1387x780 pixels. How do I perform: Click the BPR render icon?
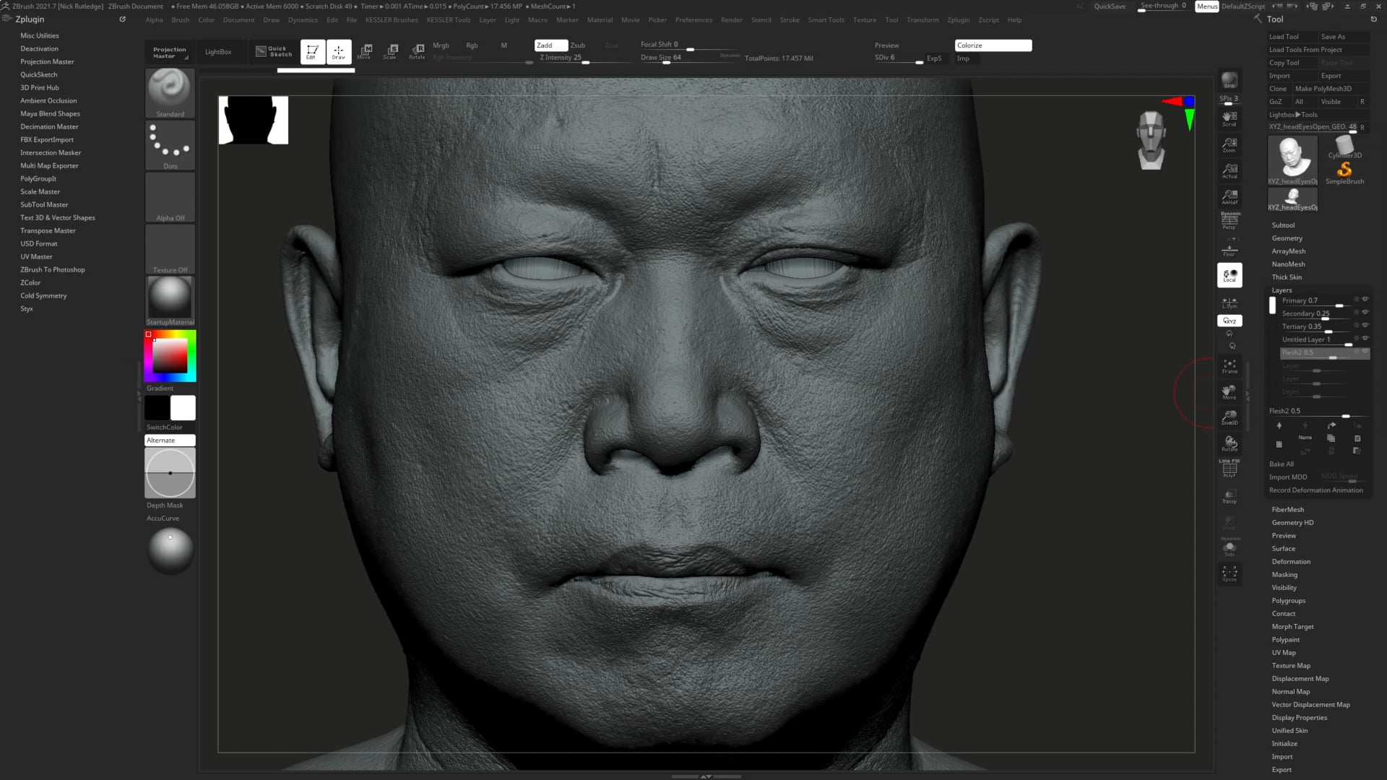(x=1229, y=80)
